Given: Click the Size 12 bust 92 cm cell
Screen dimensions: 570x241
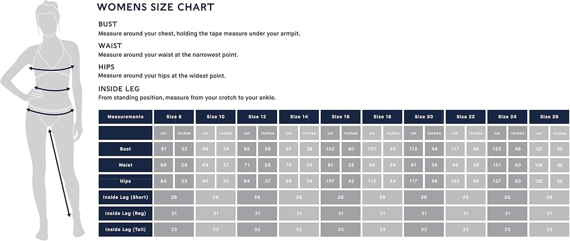Looking at the screenshot, I should pos(247,149).
